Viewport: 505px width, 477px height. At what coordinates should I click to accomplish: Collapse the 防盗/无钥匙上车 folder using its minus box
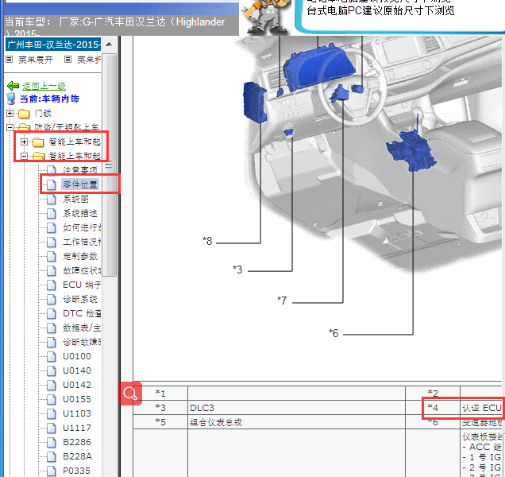point(10,127)
